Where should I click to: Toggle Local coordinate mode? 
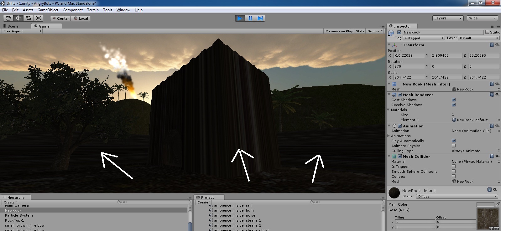(x=81, y=18)
